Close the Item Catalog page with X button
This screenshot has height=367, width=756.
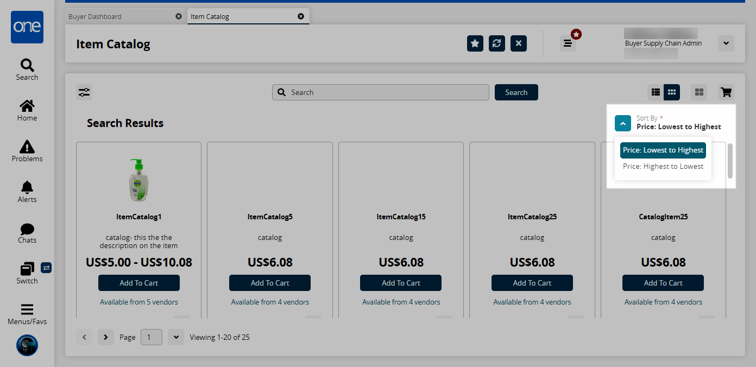(519, 43)
